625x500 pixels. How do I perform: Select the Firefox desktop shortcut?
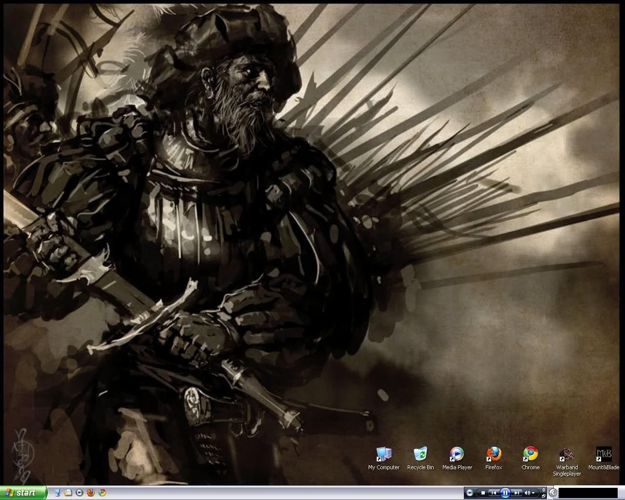pyautogui.click(x=494, y=458)
